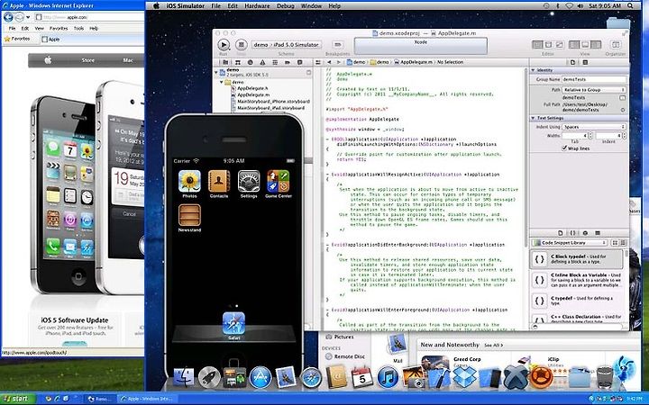The width and height of the screenshot is (649, 405).
Task: Open the iOS Simulator File menu
Action: click(216, 5)
